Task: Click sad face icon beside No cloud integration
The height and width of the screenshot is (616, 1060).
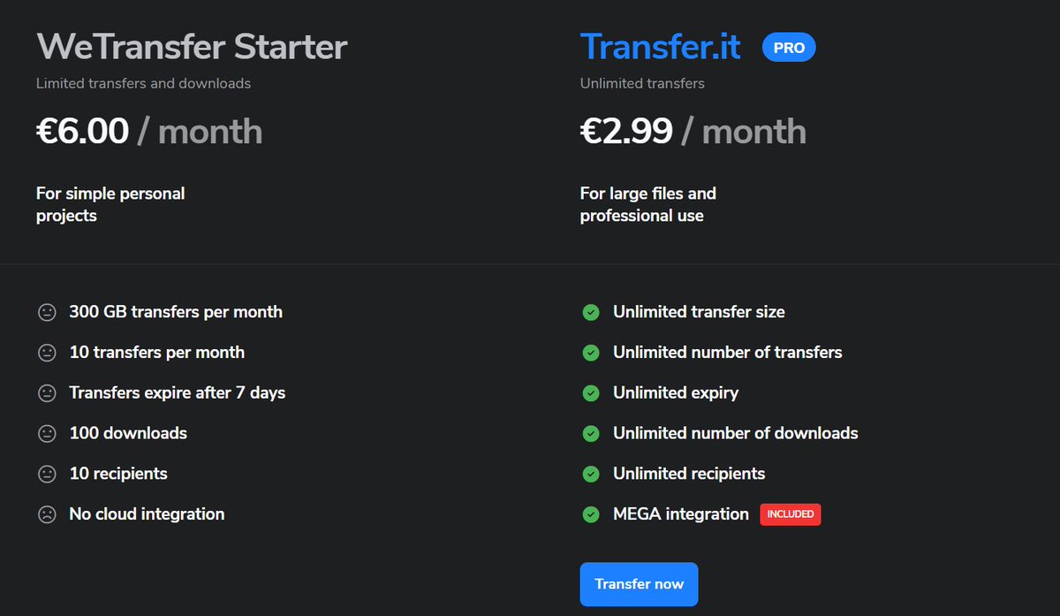Action: (47, 514)
